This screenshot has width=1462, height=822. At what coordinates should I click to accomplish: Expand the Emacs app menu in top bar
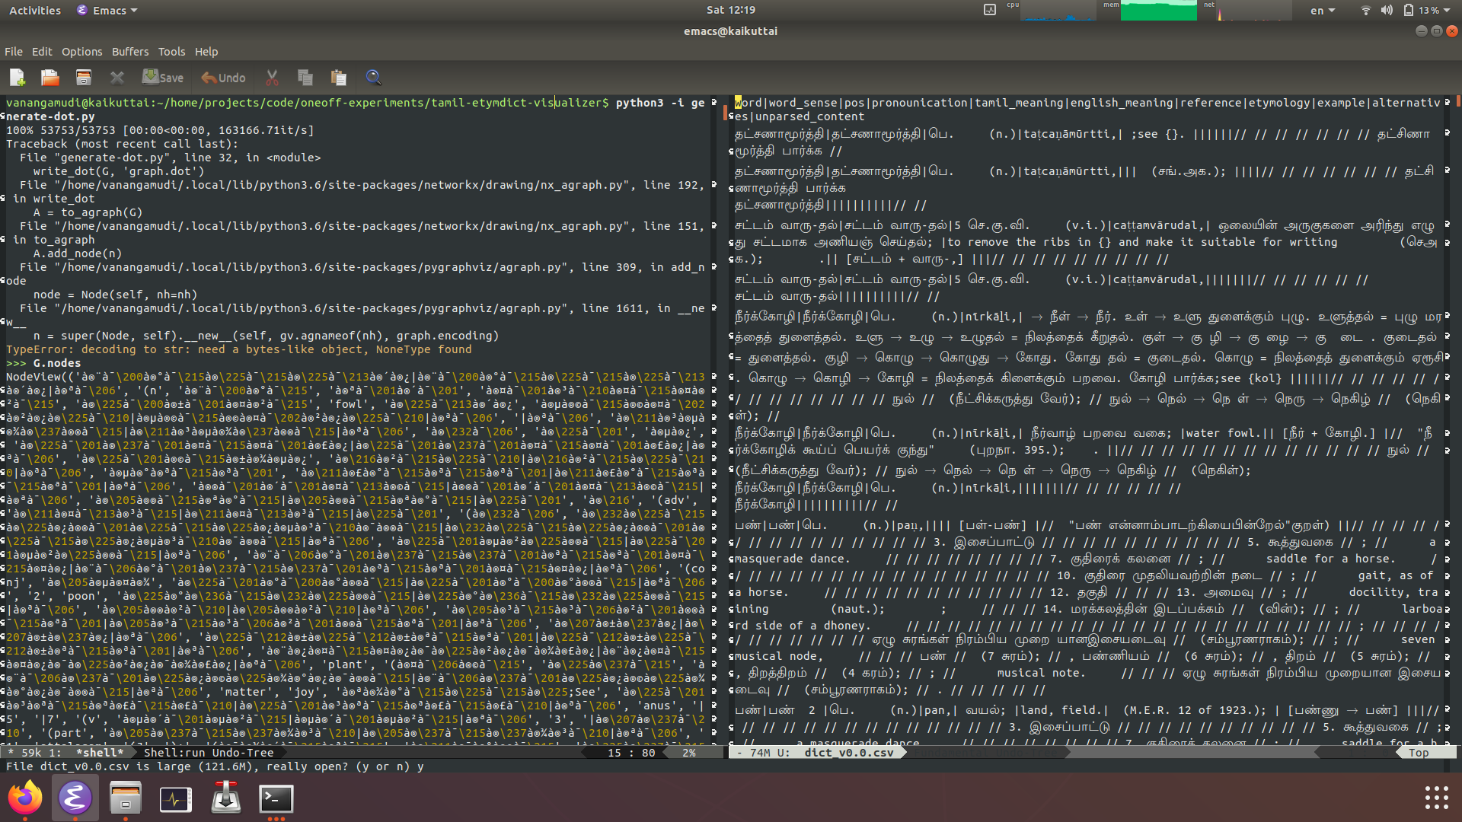point(107,10)
